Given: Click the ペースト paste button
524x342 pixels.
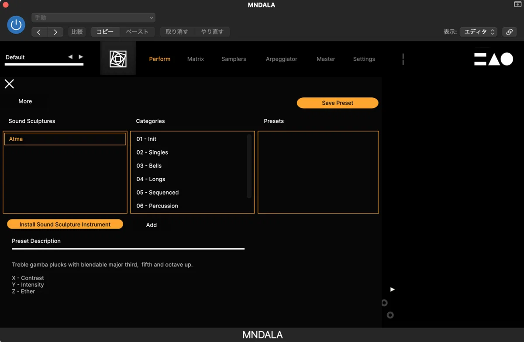Looking at the screenshot, I should tap(137, 32).
